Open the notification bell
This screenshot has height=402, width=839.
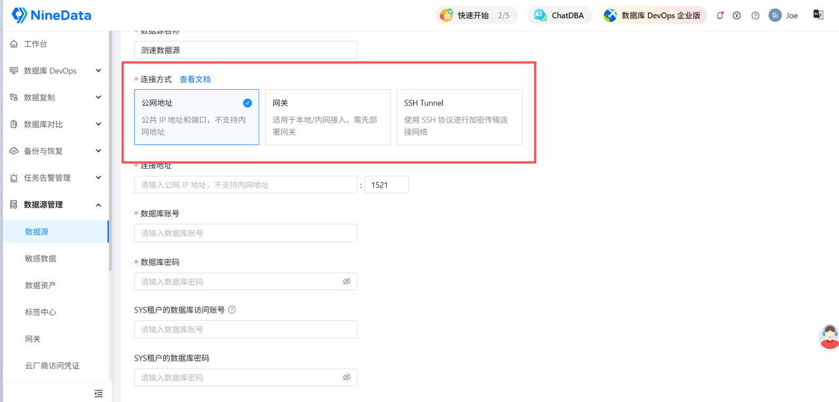[720, 15]
